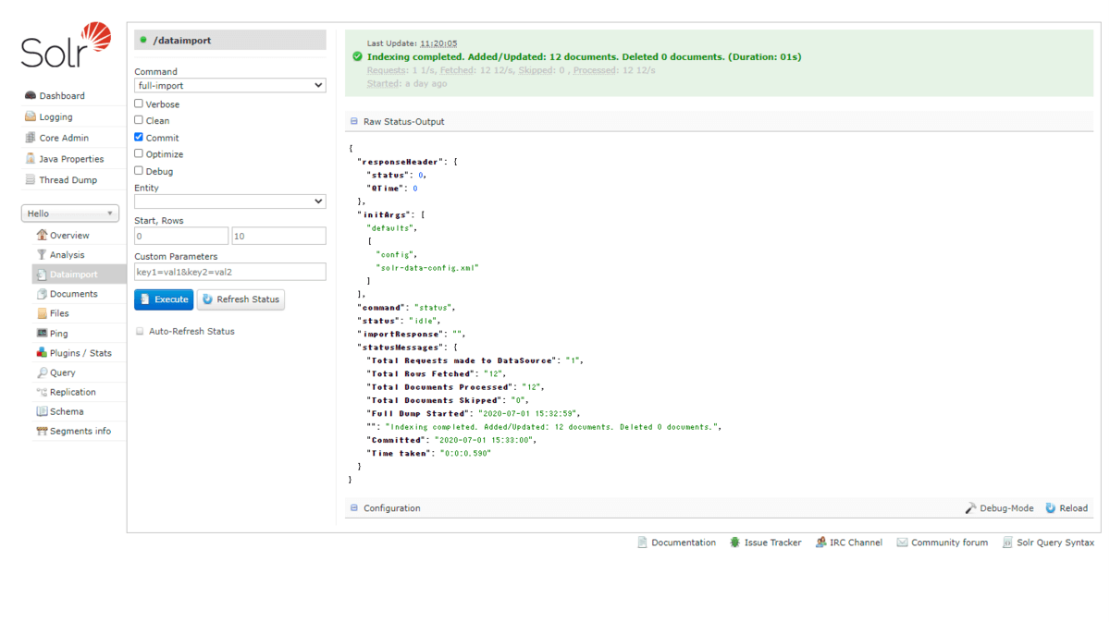
Task: Open the Thread Dump icon
Action: [x=31, y=180]
